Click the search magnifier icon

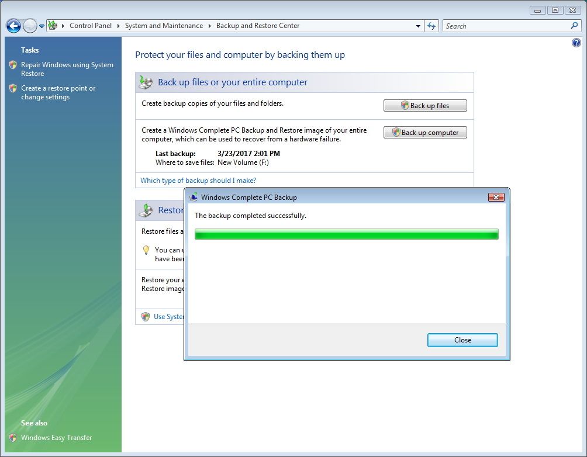click(x=575, y=26)
